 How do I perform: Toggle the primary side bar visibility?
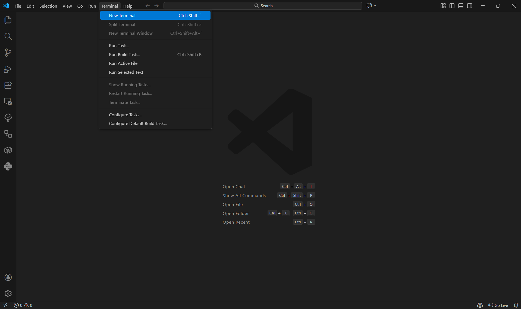pyautogui.click(x=452, y=5)
